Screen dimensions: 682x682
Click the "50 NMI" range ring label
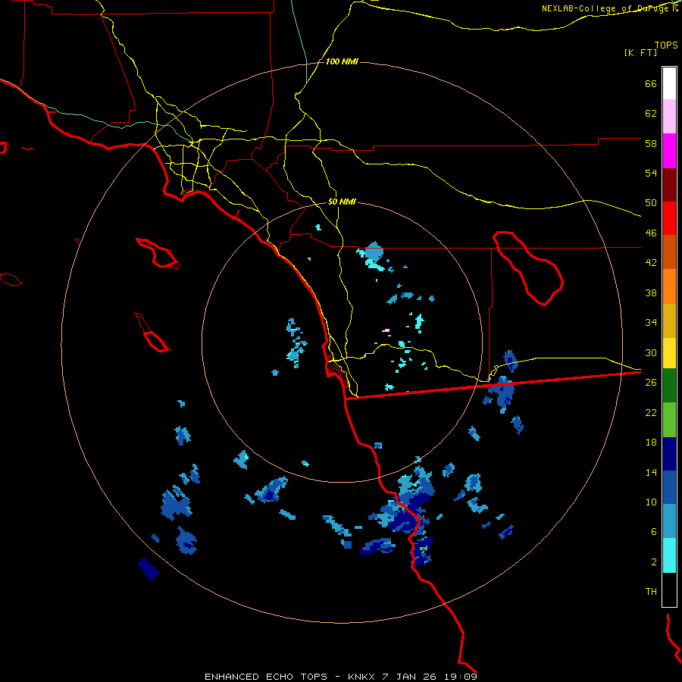tap(342, 202)
